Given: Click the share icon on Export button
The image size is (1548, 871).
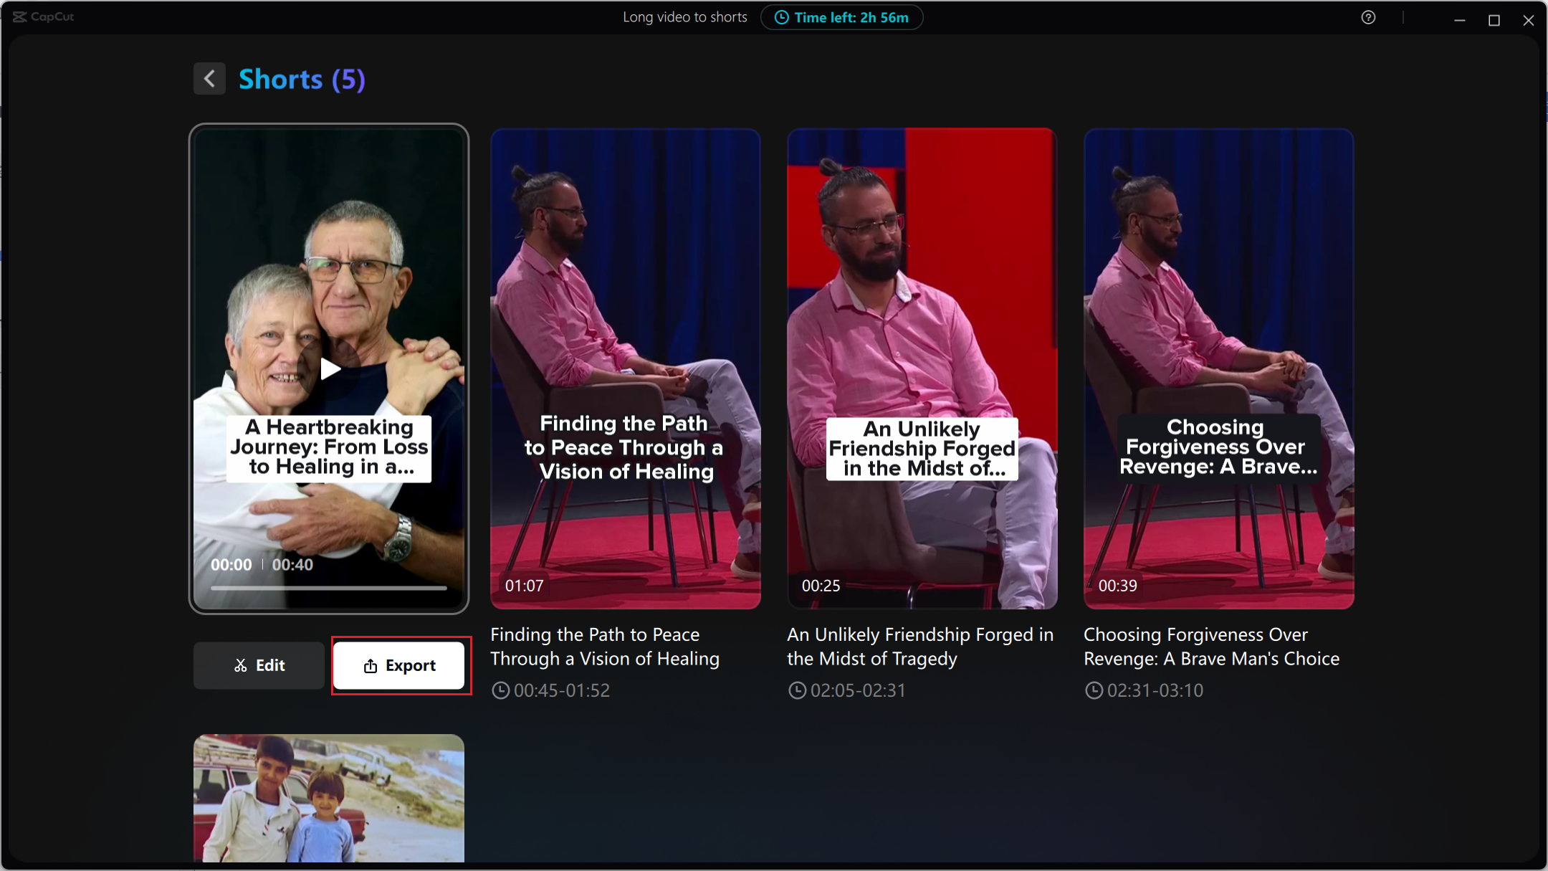Looking at the screenshot, I should point(371,666).
